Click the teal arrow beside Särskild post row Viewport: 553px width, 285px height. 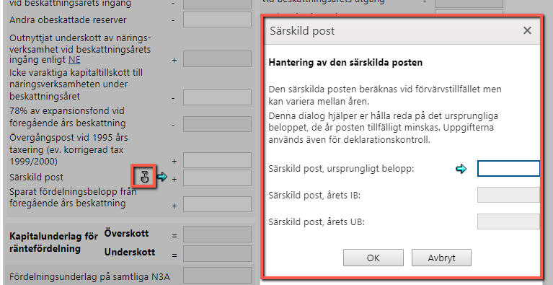coord(162,176)
